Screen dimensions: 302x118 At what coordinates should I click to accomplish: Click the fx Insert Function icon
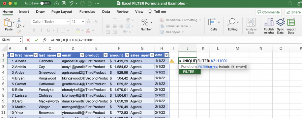[x=45, y=40]
